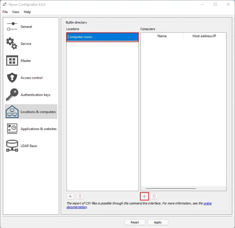The height and width of the screenshot is (228, 235).
Task: Open the Help menu
Action: pos(27,12)
